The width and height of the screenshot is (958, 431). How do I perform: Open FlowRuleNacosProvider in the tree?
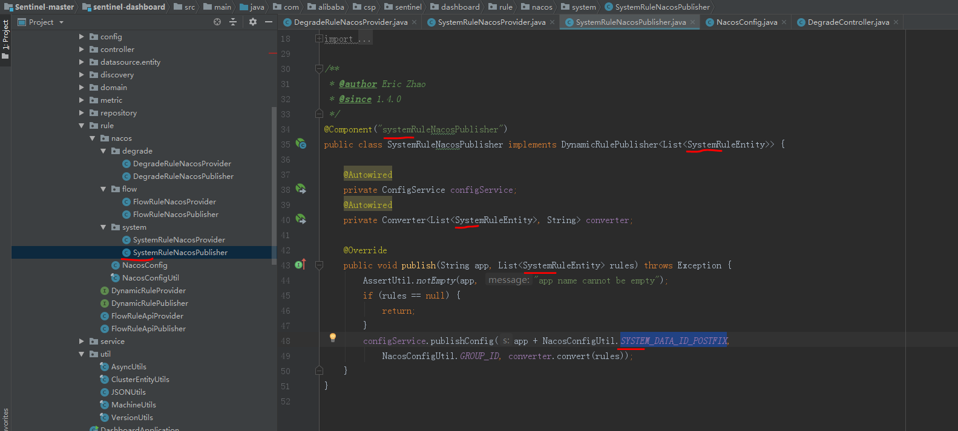(169, 202)
